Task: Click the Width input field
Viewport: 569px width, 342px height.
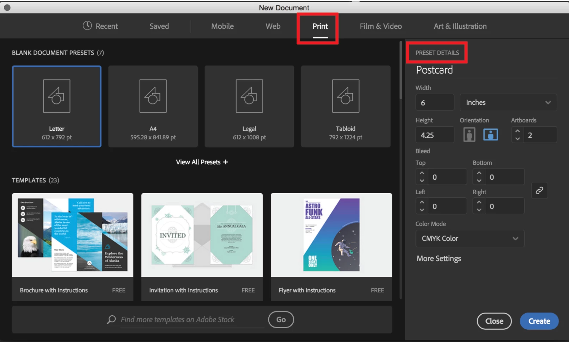Action: [435, 102]
